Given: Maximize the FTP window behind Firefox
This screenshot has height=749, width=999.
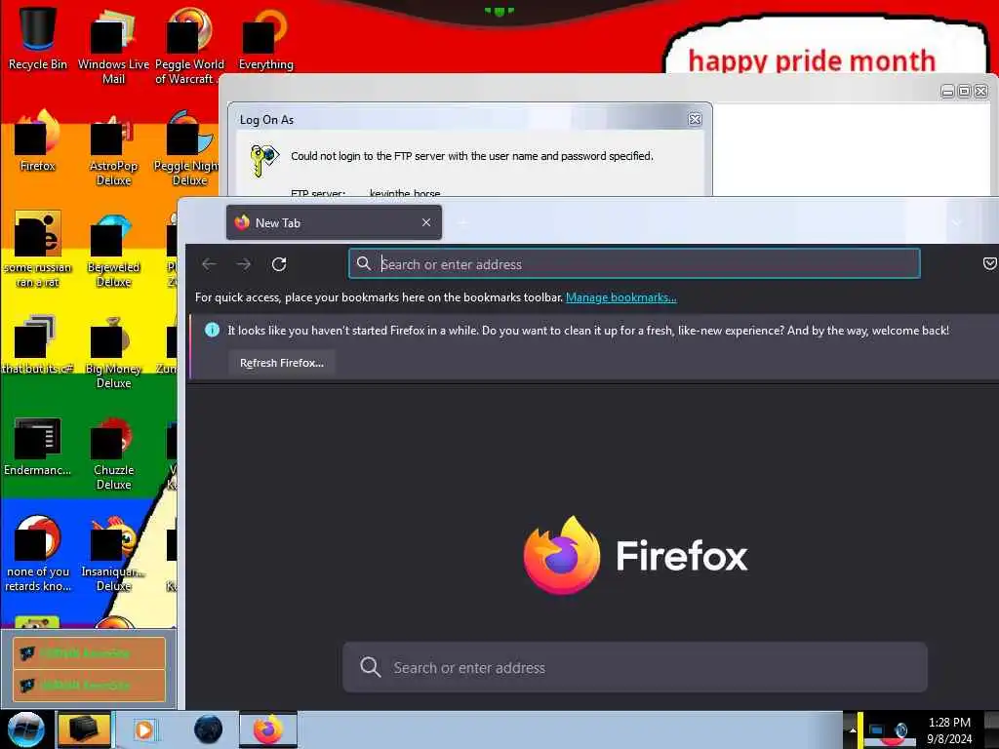Looking at the screenshot, I should (964, 91).
